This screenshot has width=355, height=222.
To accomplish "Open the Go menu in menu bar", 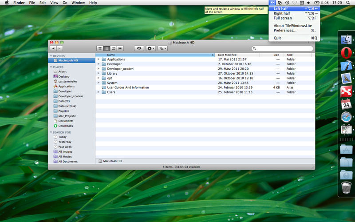I will tap(65, 3).
